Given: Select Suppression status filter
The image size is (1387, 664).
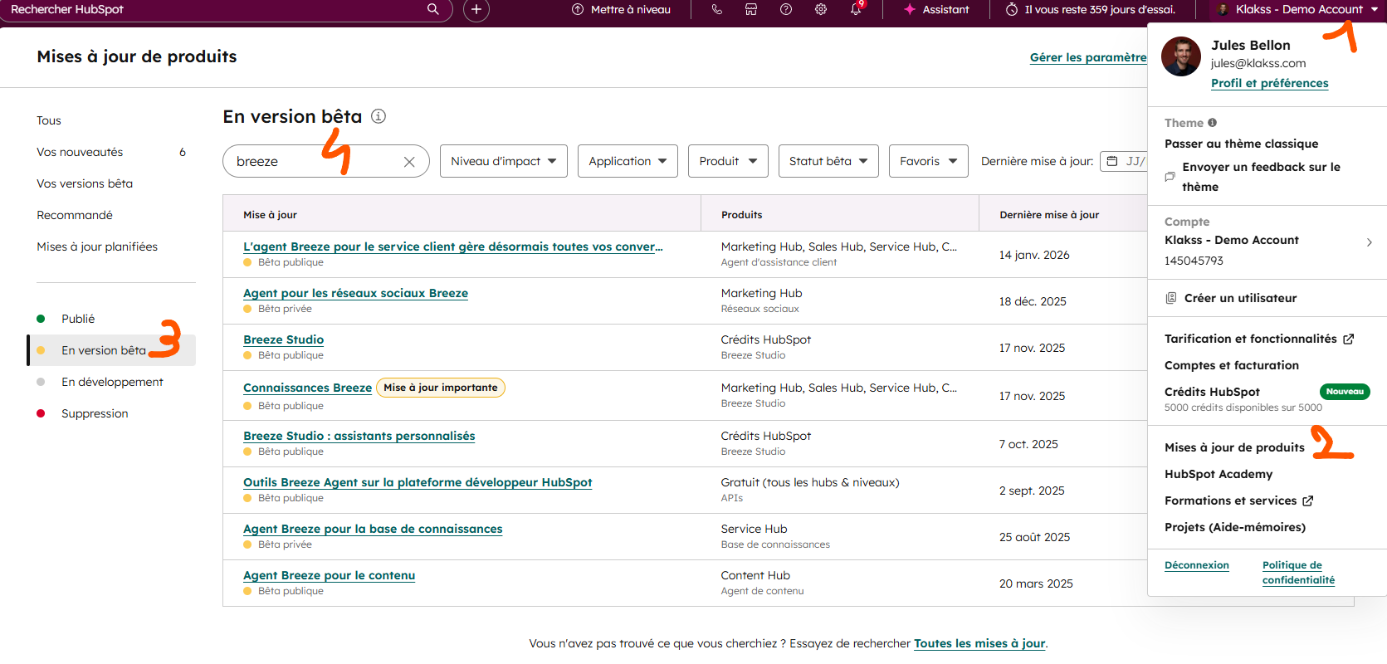Looking at the screenshot, I should [x=95, y=413].
